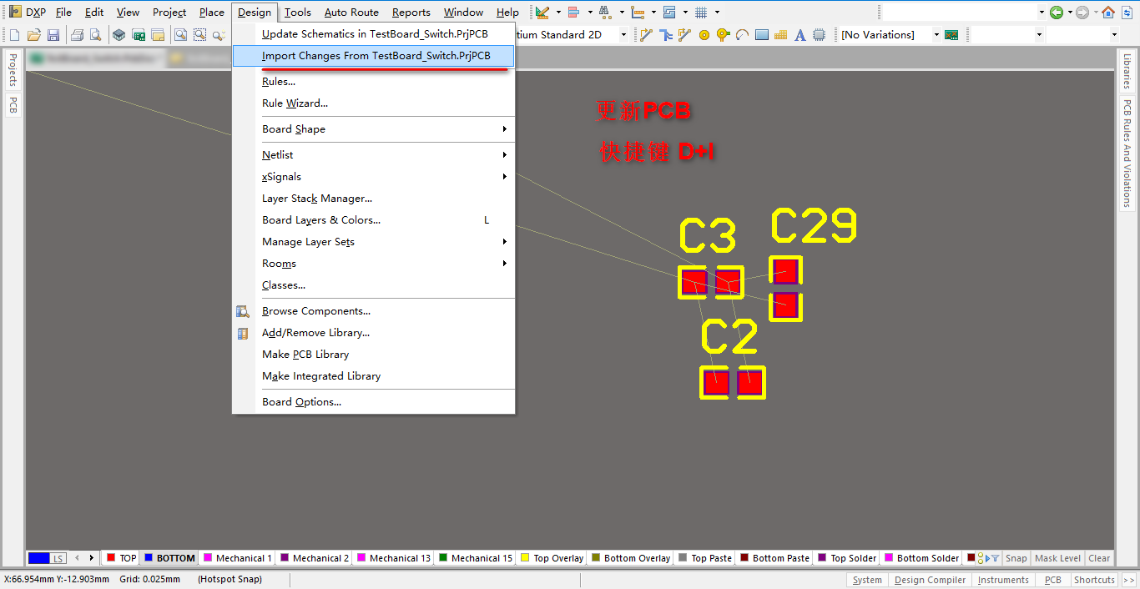
Task: Toggle the Mask Level button
Action: click(1057, 558)
